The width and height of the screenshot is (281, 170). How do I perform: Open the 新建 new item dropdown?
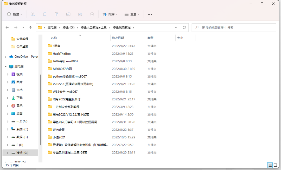pos(15,14)
